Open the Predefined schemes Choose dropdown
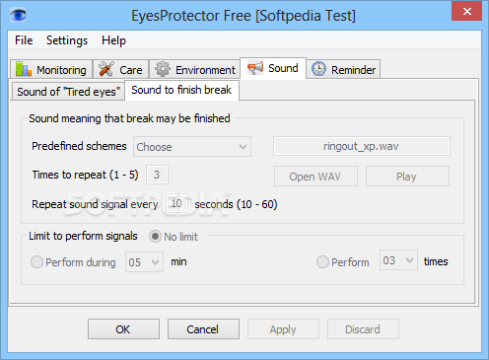The height and width of the screenshot is (360, 489). [192, 147]
